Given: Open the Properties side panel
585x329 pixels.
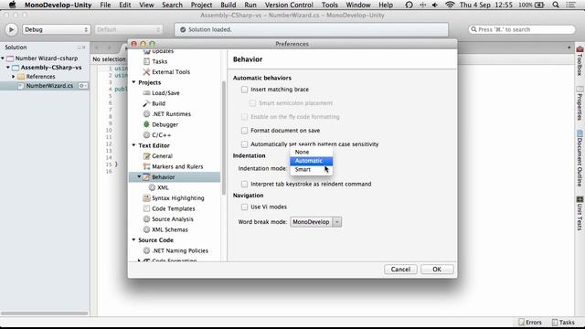Looking at the screenshot, I should pos(580,103).
